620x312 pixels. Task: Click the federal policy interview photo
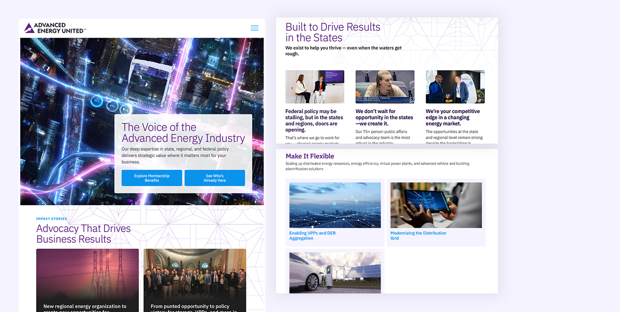[315, 87]
